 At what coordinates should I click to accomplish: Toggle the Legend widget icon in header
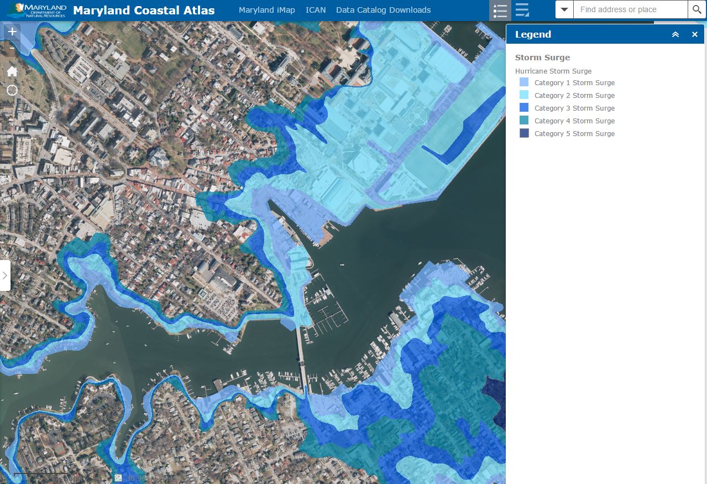point(500,10)
